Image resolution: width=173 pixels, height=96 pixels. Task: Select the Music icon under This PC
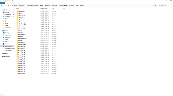(4, 40)
